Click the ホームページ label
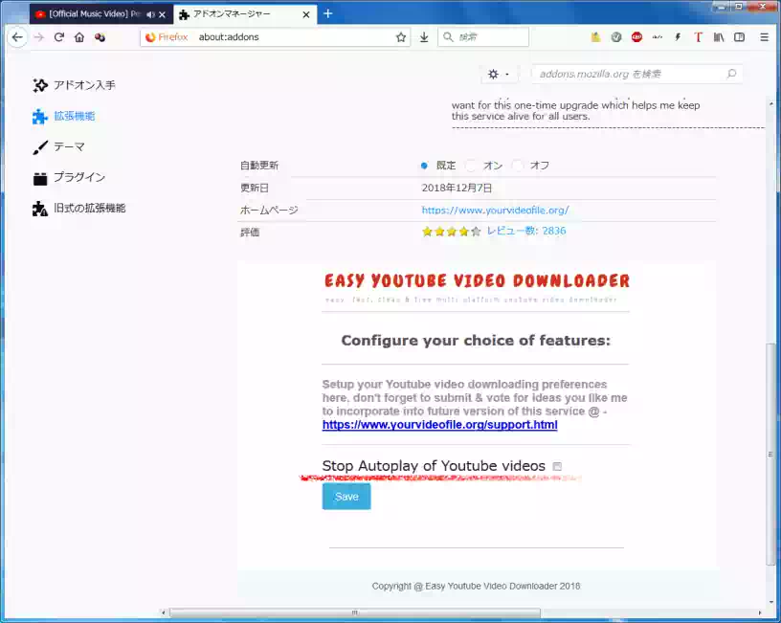 pyautogui.click(x=269, y=211)
